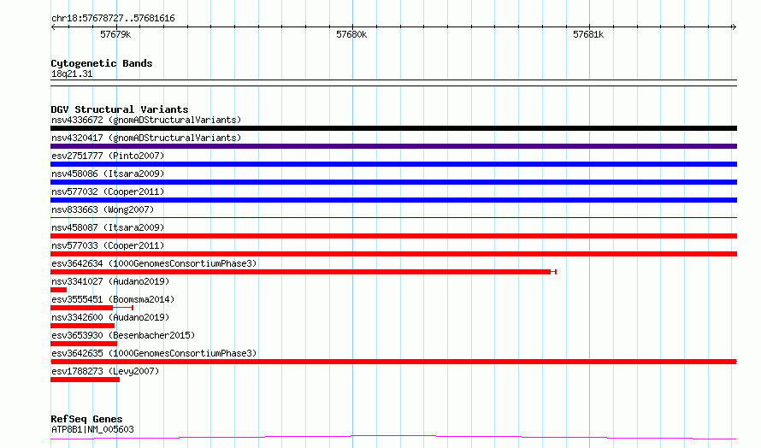Click the magenta ATP8B1 gene line
The height and width of the screenshot is (448, 761).
click(x=393, y=438)
